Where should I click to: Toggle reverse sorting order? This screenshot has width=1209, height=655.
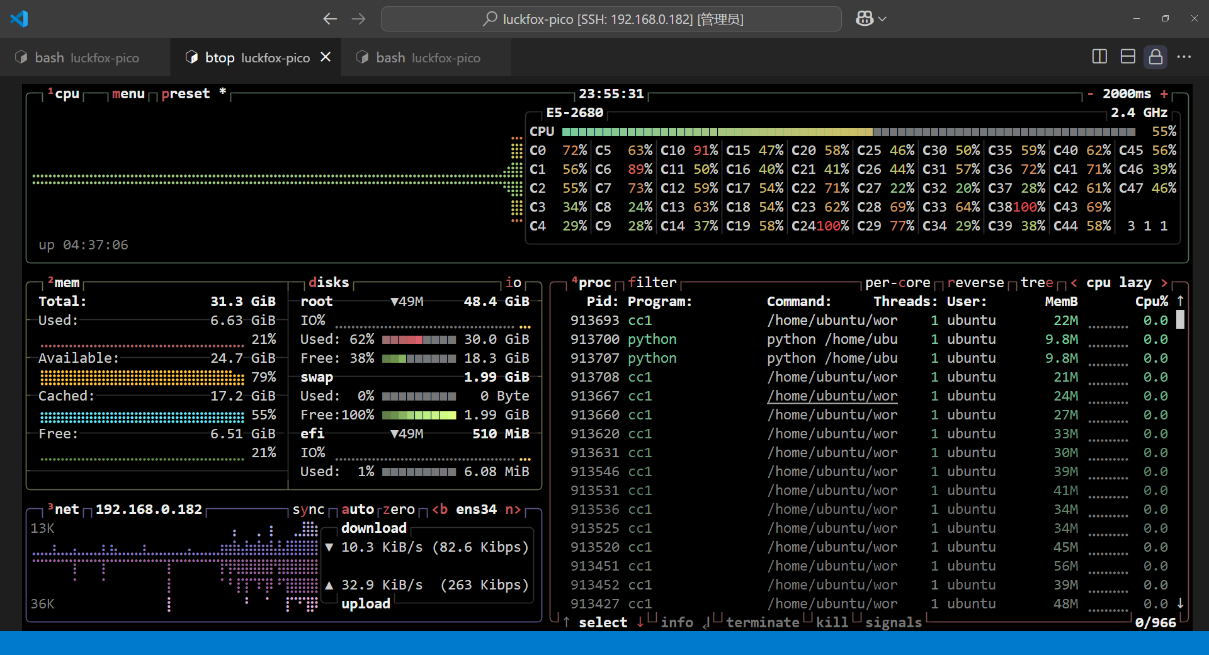coord(976,283)
